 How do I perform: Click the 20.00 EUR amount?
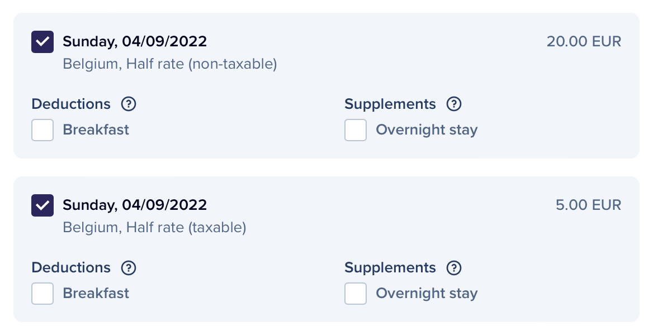[x=584, y=42]
